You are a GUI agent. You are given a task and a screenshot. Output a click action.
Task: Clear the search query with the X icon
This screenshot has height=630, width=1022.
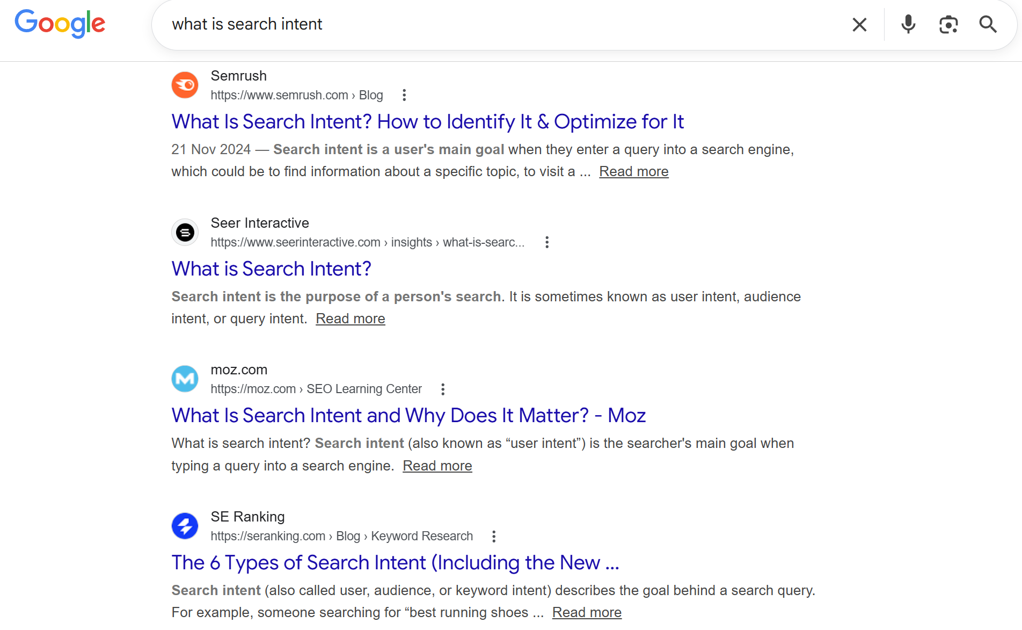pyautogui.click(x=859, y=25)
